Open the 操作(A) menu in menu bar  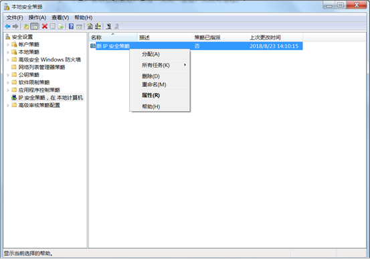pyautogui.click(x=37, y=17)
